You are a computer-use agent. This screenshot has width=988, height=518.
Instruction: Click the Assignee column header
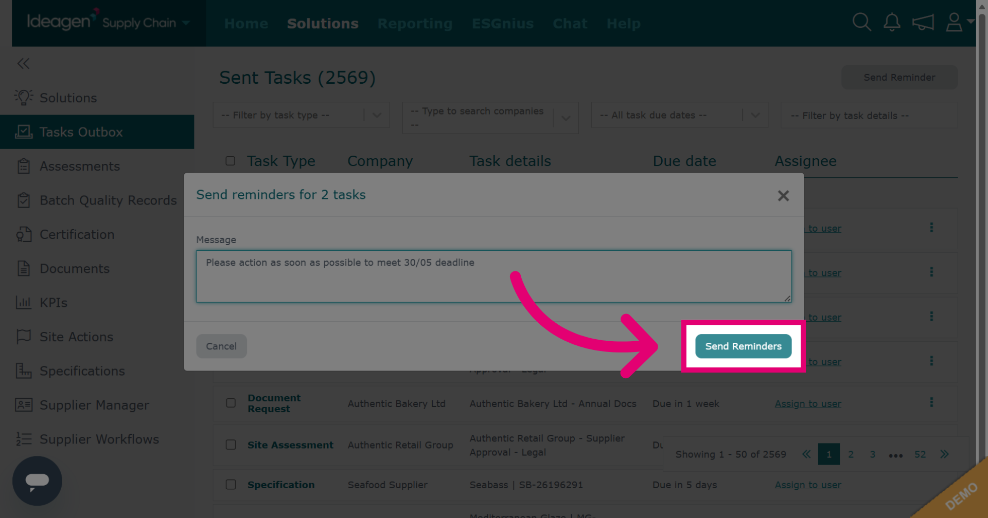(806, 161)
